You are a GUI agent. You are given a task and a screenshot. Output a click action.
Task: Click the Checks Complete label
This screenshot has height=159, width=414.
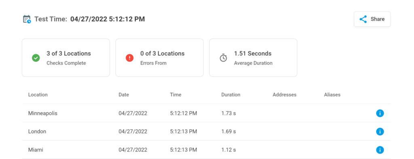point(66,63)
